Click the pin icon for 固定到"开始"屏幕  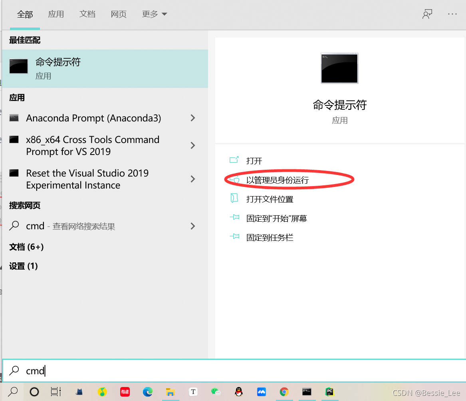pyautogui.click(x=234, y=217)
